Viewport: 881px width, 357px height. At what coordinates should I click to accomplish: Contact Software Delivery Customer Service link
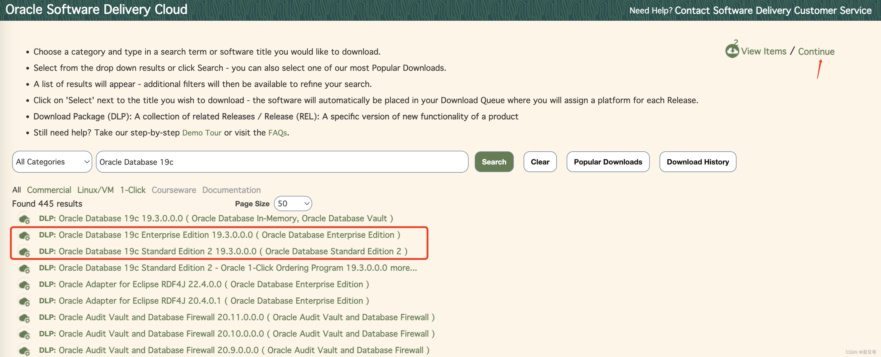(773, 11)
